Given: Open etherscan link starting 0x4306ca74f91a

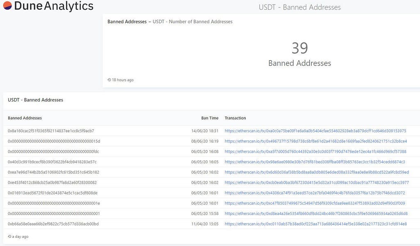Looking at the screenshot, I should (x=315, y=193).
